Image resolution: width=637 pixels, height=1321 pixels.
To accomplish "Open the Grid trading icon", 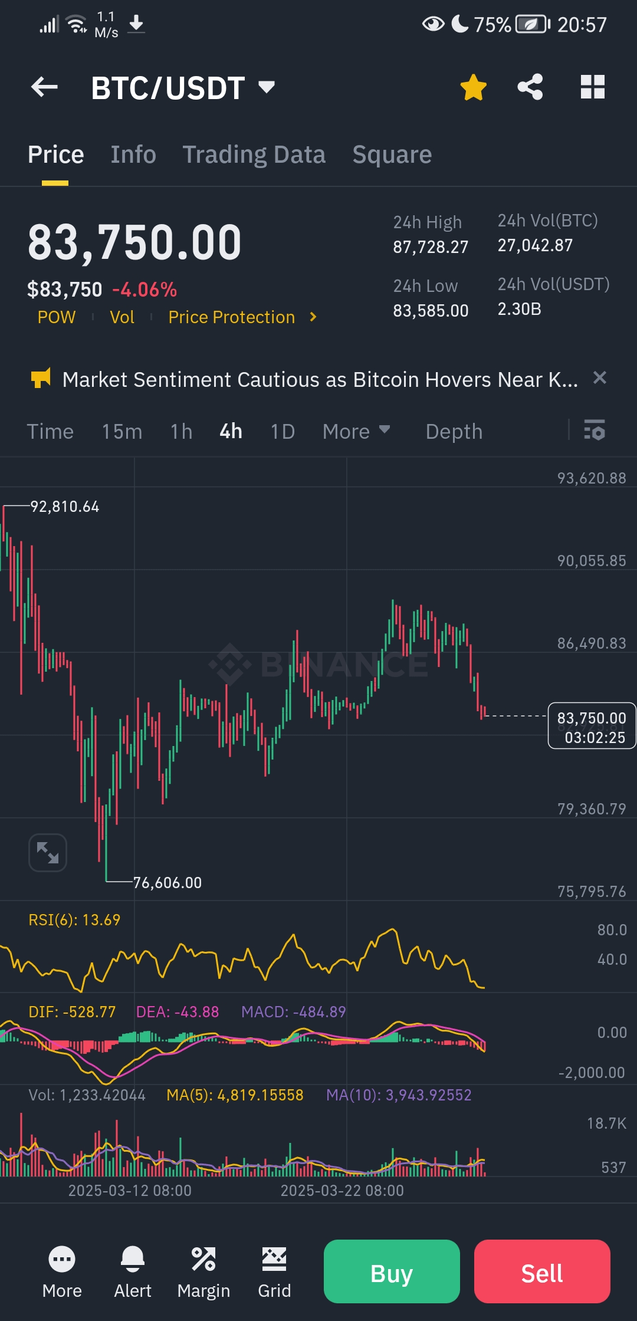I will tap(274, 1260).
